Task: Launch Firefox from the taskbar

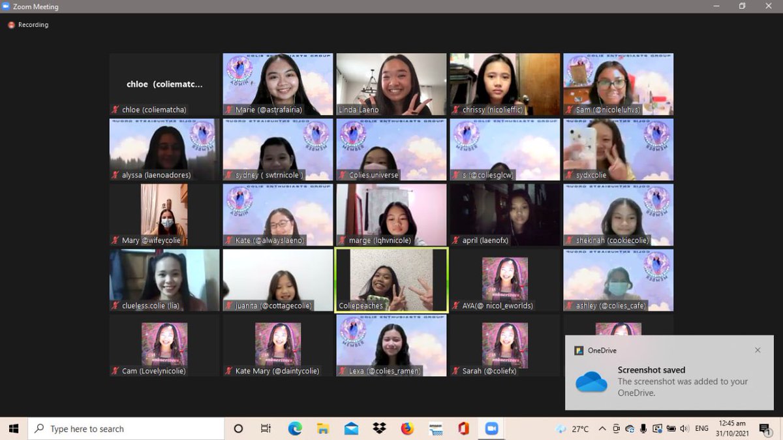Action: [407, 429]
